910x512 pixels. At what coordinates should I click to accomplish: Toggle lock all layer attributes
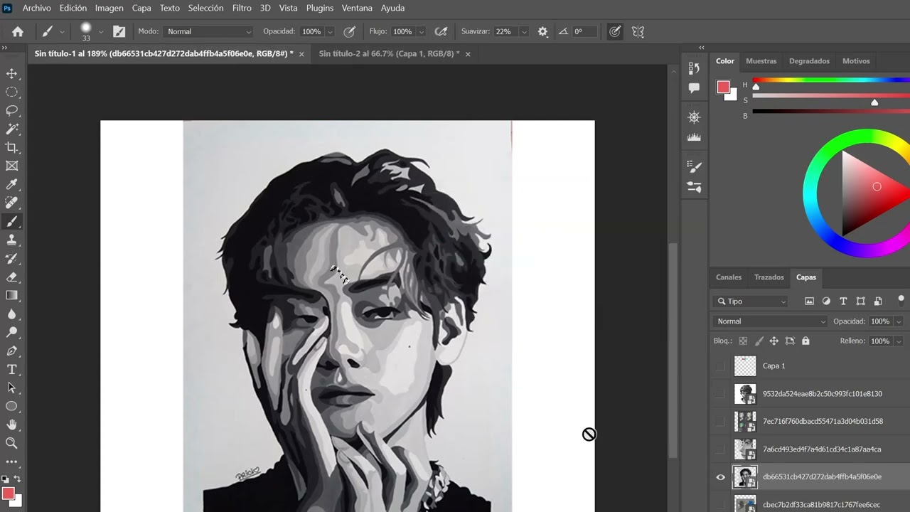(x=805, y=341)
